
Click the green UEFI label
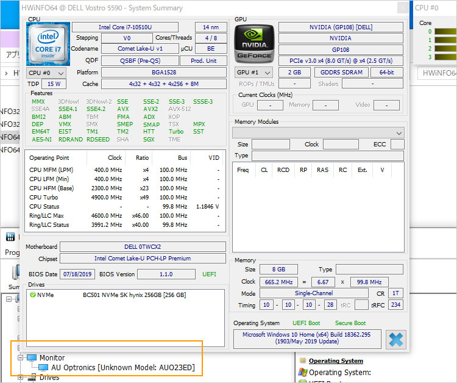[209, 274]
